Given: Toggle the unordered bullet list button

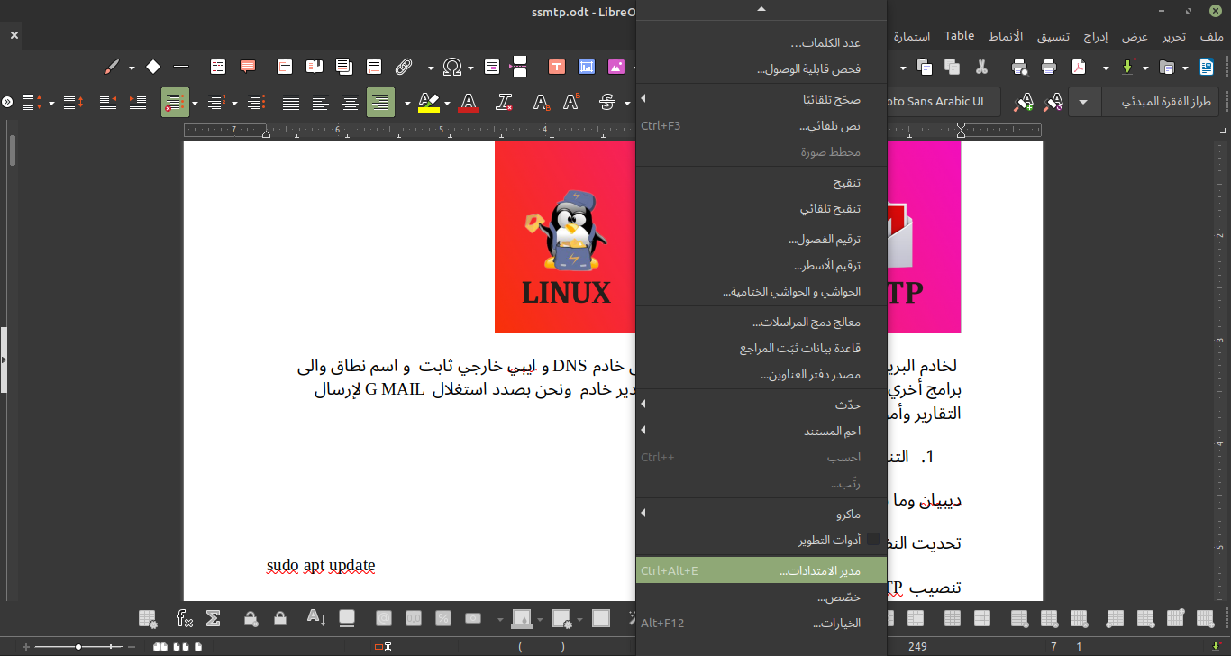Looking at the screenshot, I should tap(176, 102).
